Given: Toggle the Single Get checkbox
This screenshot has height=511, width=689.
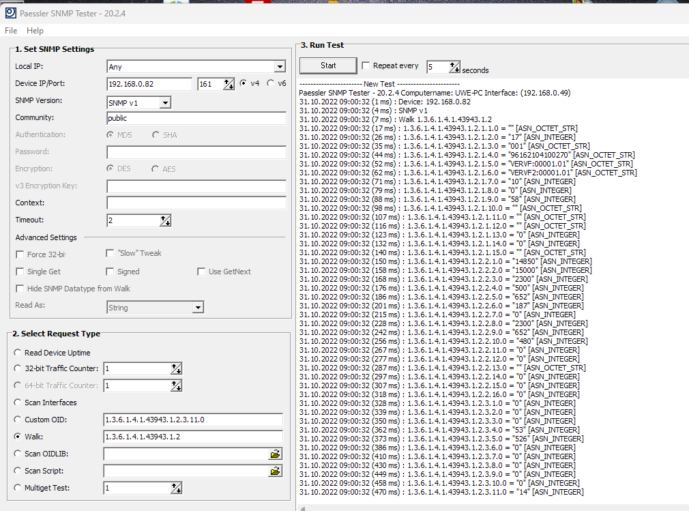Looking at the screenshot, I should (20, 272).
